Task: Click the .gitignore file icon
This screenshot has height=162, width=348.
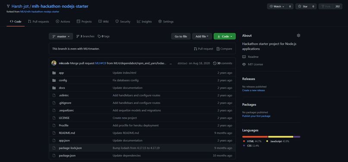Action: pos(54,103)
